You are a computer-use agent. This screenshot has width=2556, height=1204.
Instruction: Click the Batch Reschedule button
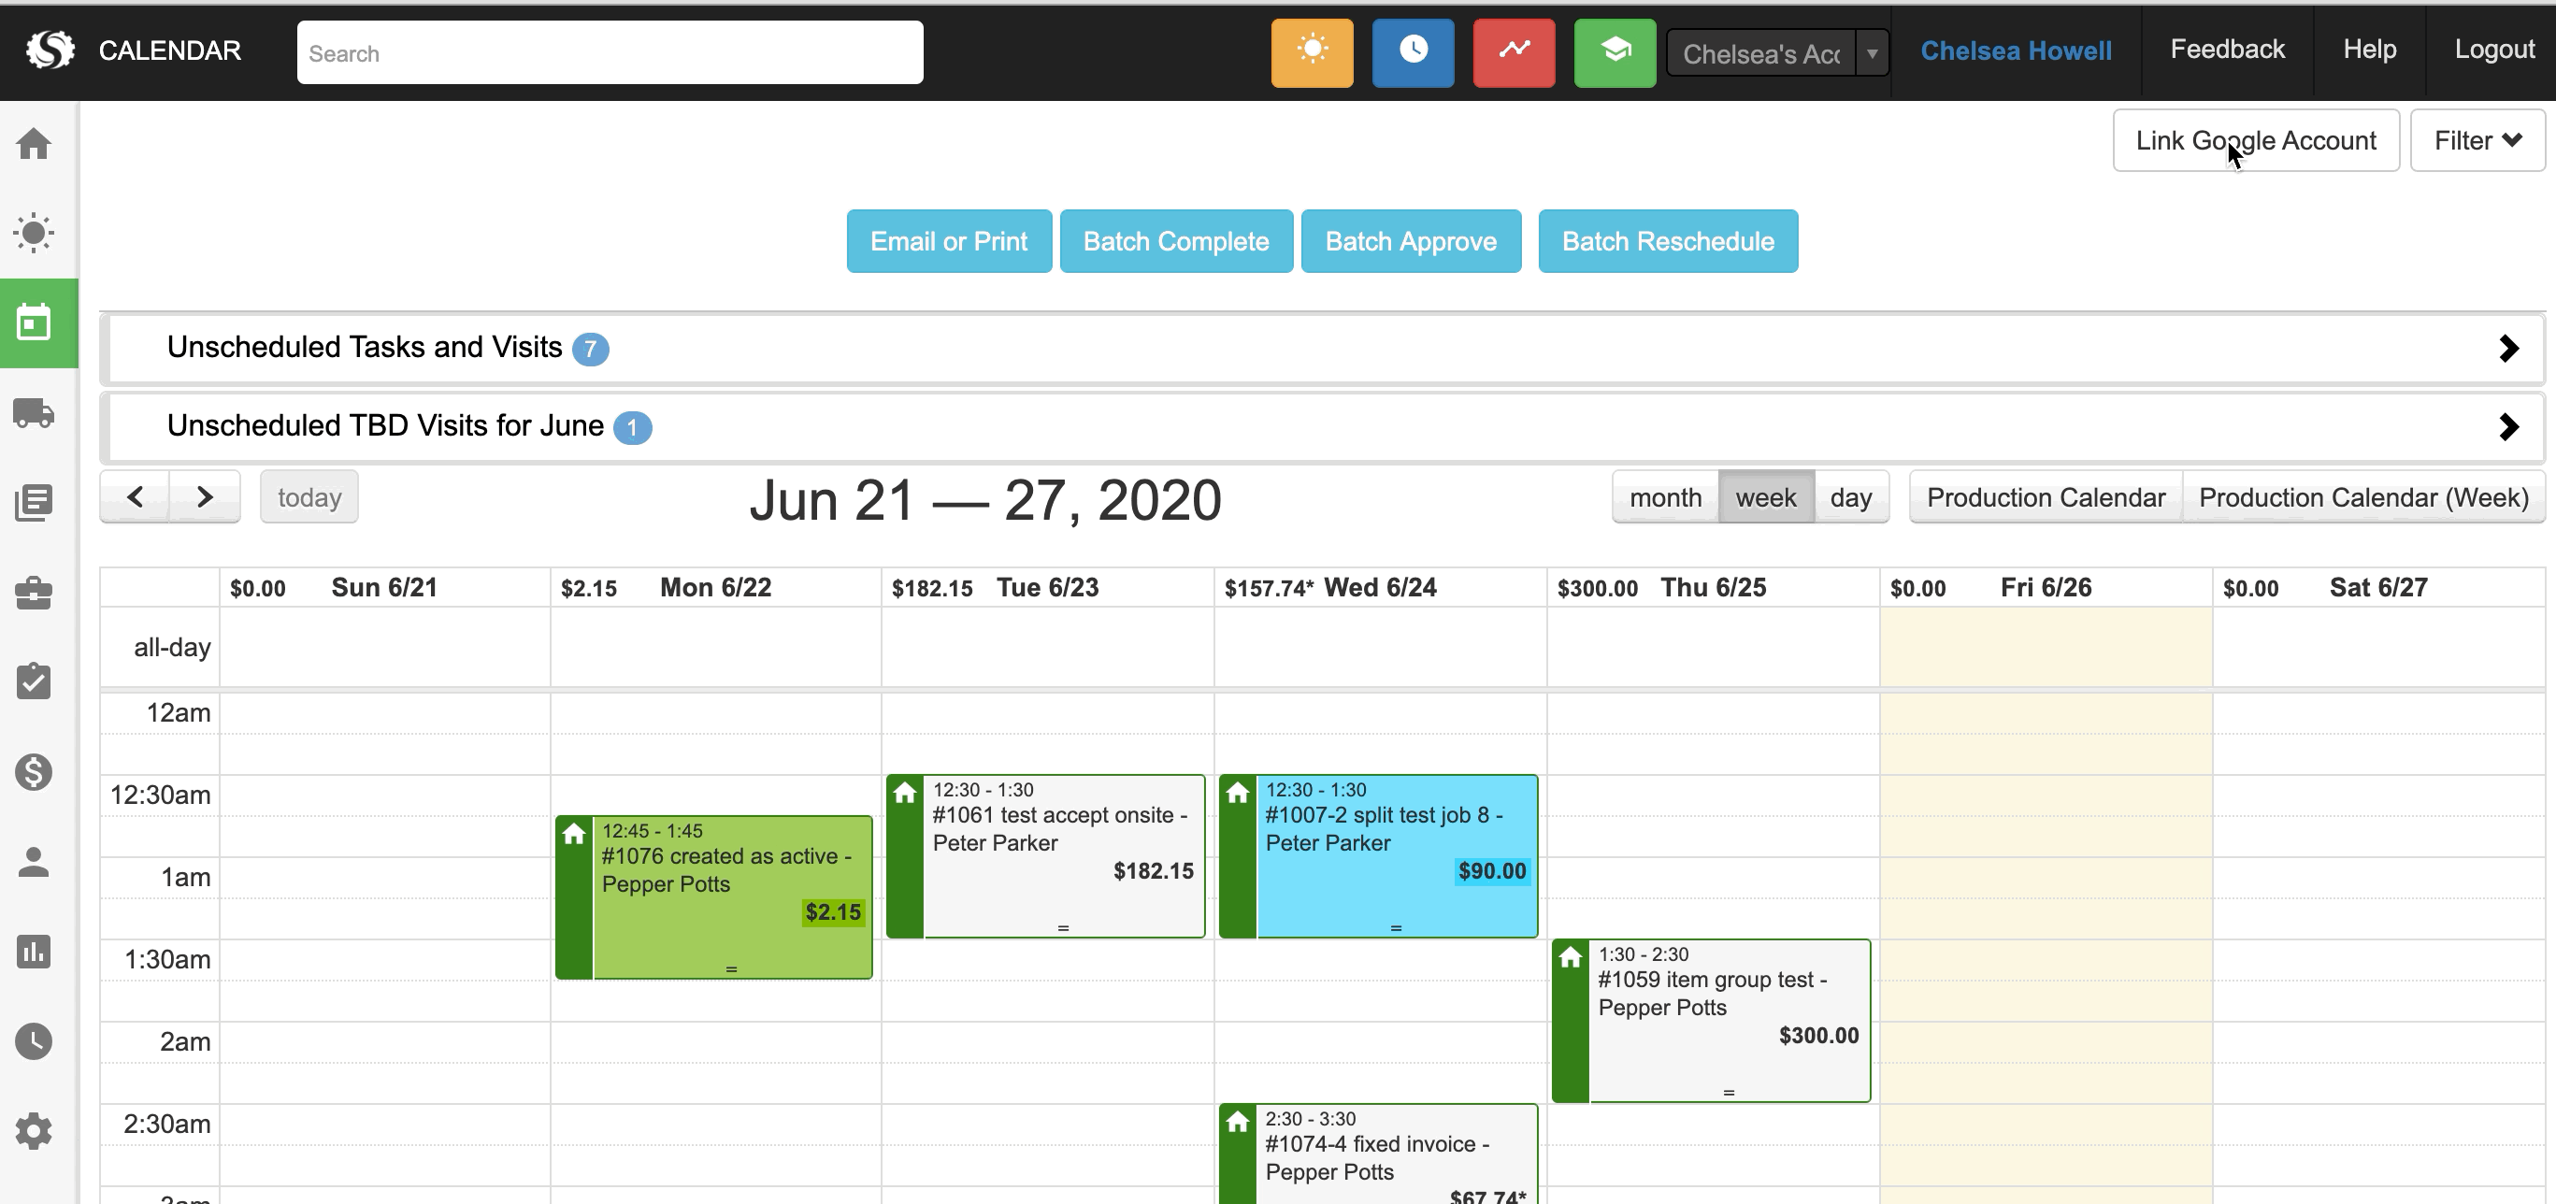tap(1667, 241)
